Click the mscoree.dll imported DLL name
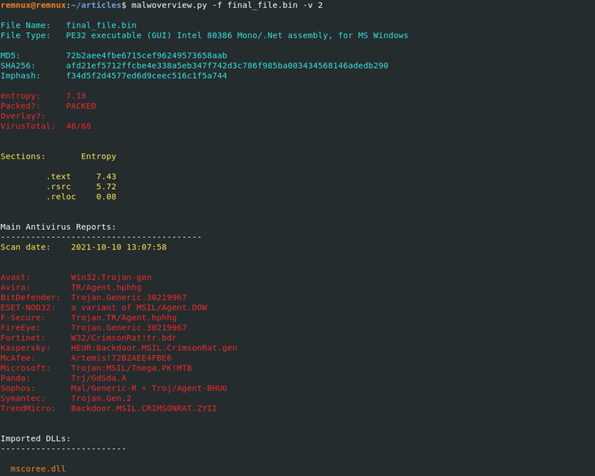The image size is (595, 476). [x=38, y=469]
